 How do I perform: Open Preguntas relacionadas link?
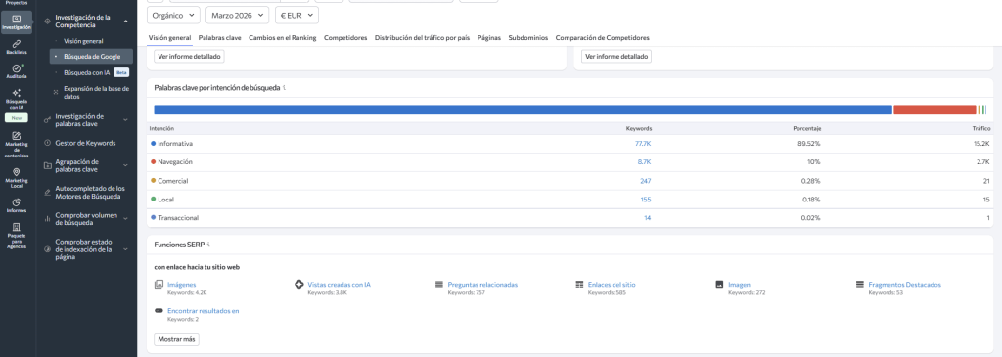pyautogui.click(x=482, y=285)
